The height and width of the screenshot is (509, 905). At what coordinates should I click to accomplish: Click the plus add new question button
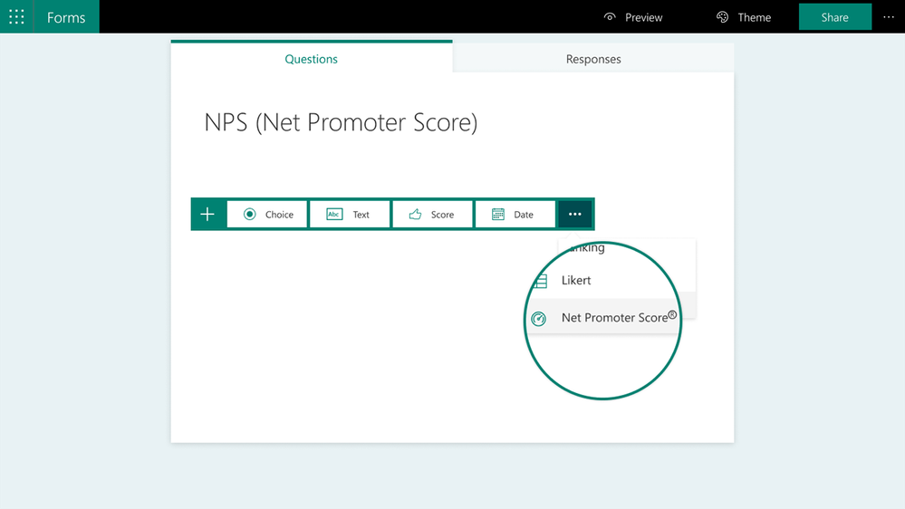pos(207,214)
